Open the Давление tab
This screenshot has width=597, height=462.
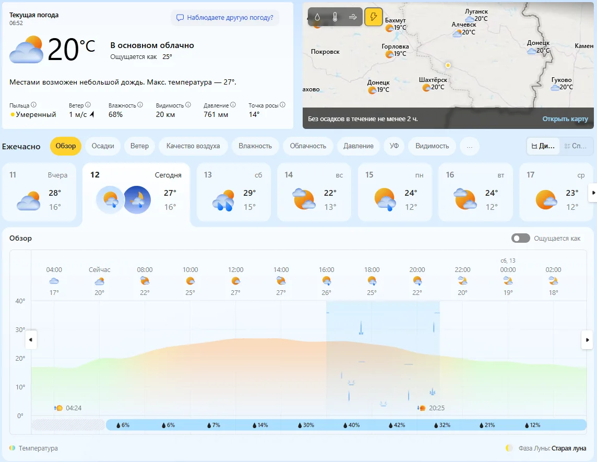[x=359, y=146]
